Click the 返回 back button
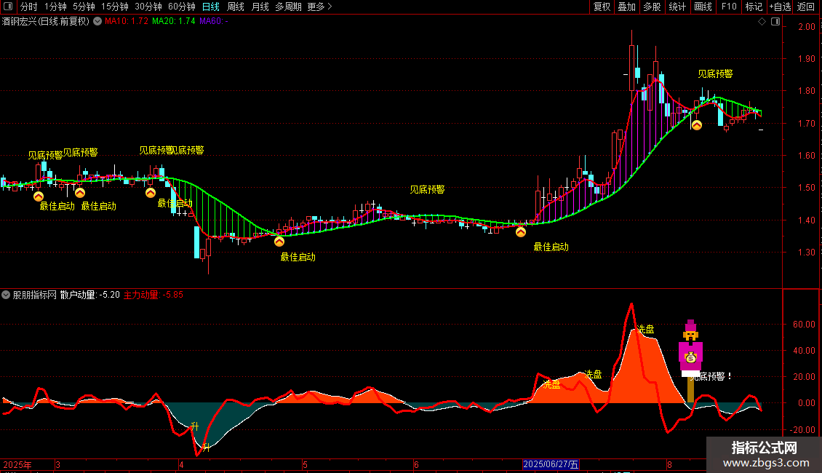Screen dimensions: 822x473 [806, 7]
